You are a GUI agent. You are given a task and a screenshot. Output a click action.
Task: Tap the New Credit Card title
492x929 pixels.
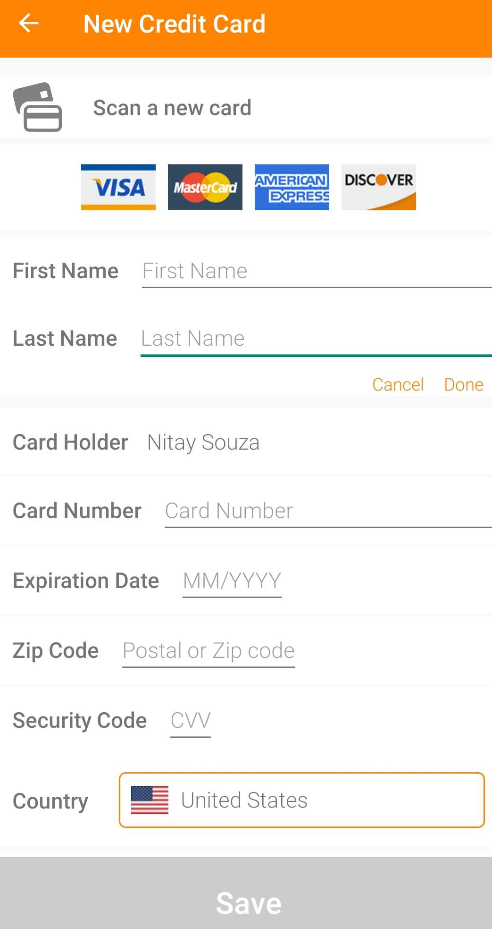175,24
